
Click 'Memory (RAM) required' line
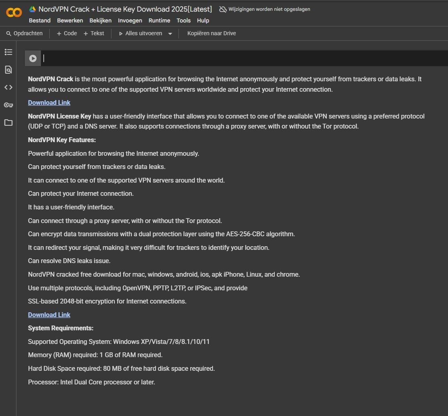(x=95, y=355)
